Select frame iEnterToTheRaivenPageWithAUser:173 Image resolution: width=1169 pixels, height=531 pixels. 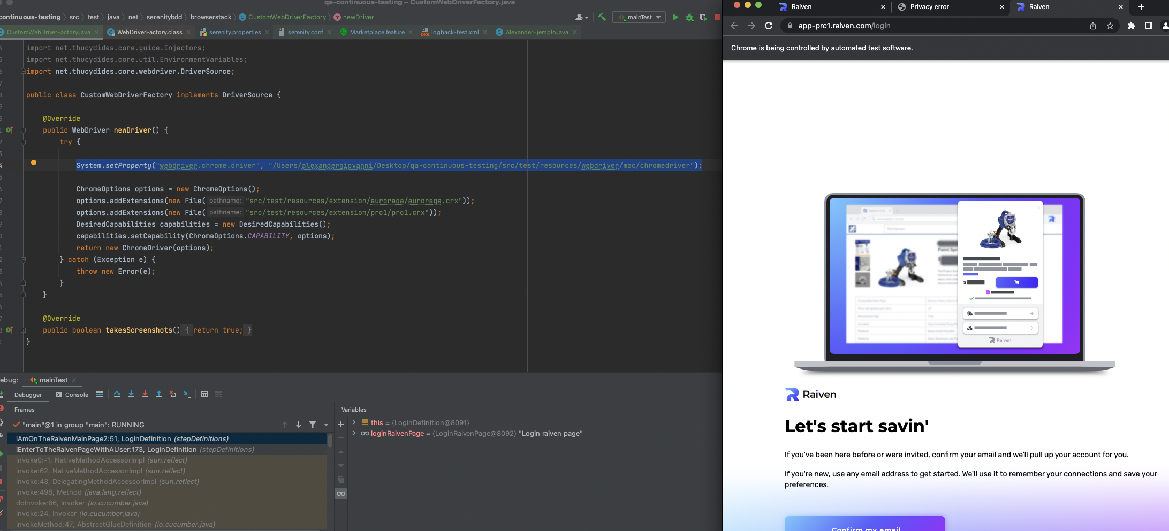point(166,449)
